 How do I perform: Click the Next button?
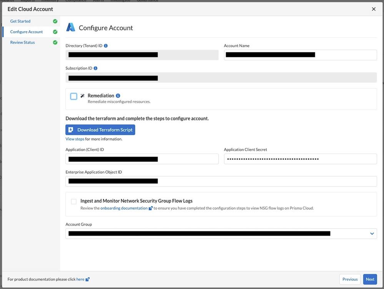(x=370, y=279)
